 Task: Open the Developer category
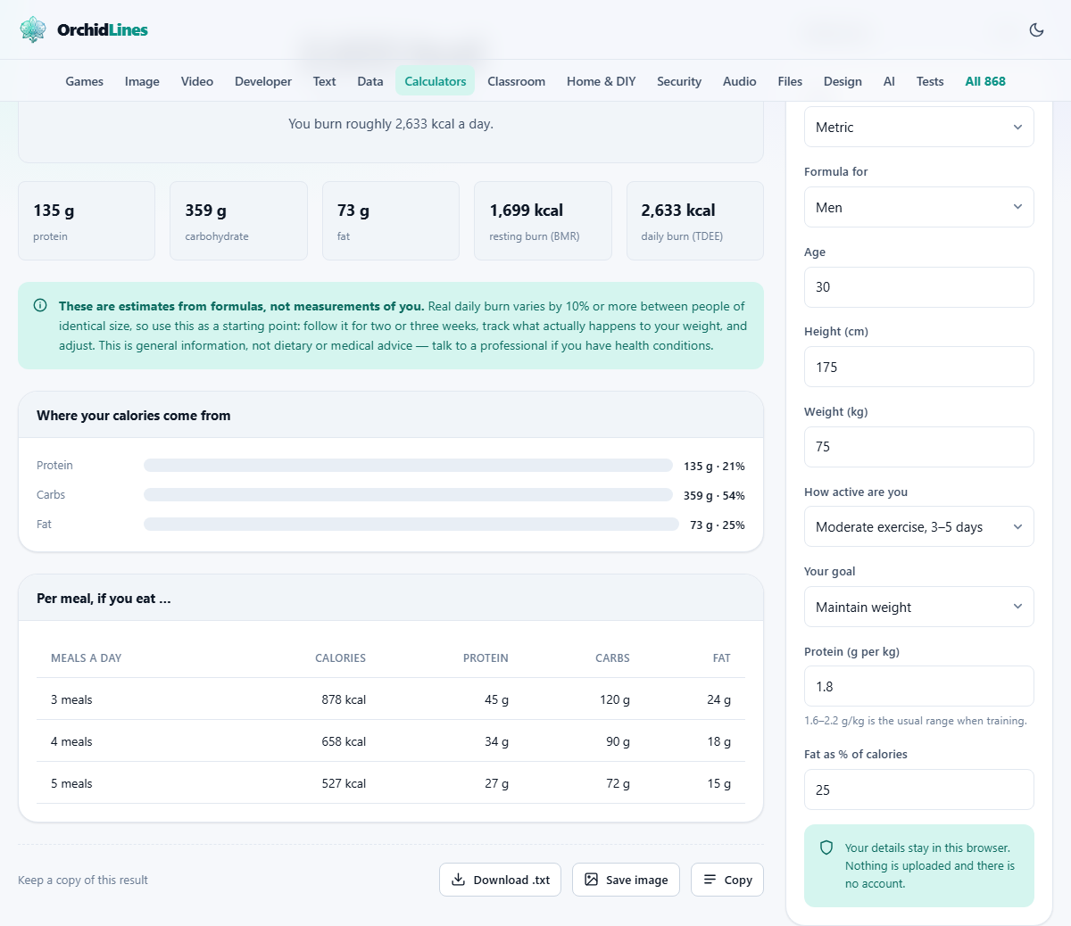(263, 81)
